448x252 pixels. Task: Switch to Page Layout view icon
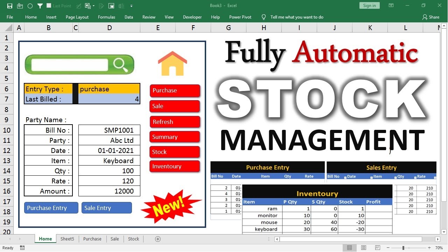[364, 248]
